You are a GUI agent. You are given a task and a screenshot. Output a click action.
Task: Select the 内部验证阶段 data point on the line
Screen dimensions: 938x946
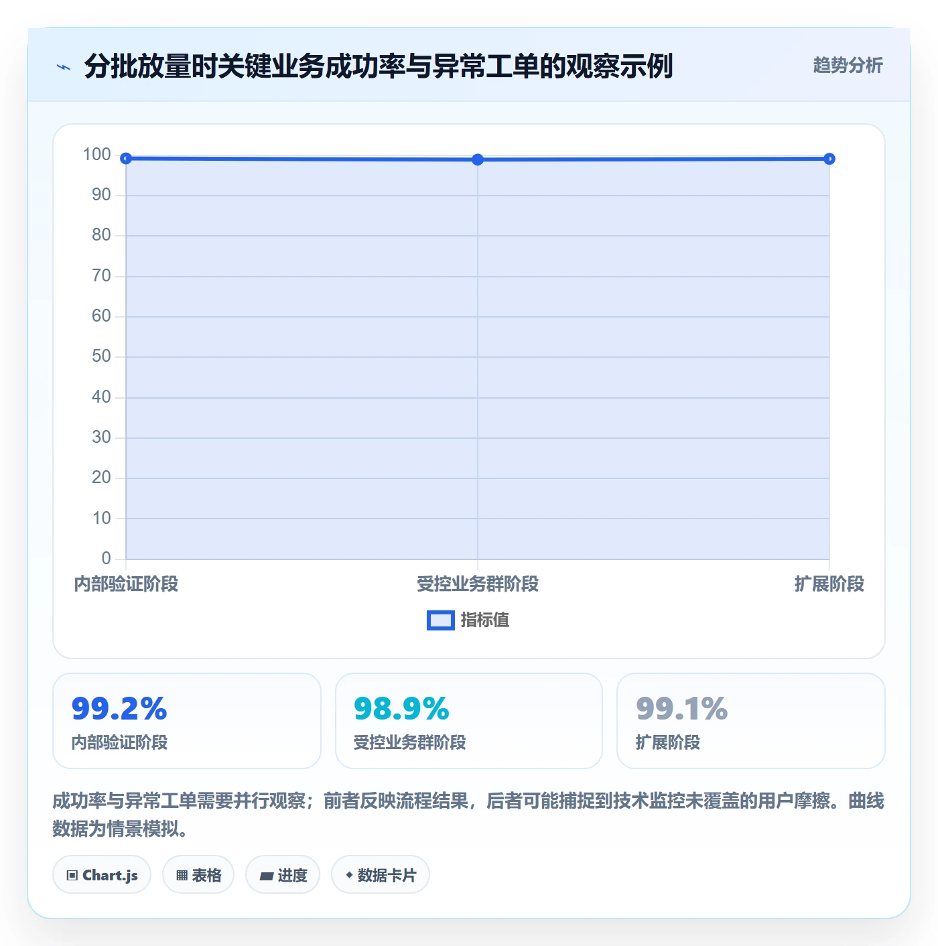pyautogui.click(x=126, y=159)
